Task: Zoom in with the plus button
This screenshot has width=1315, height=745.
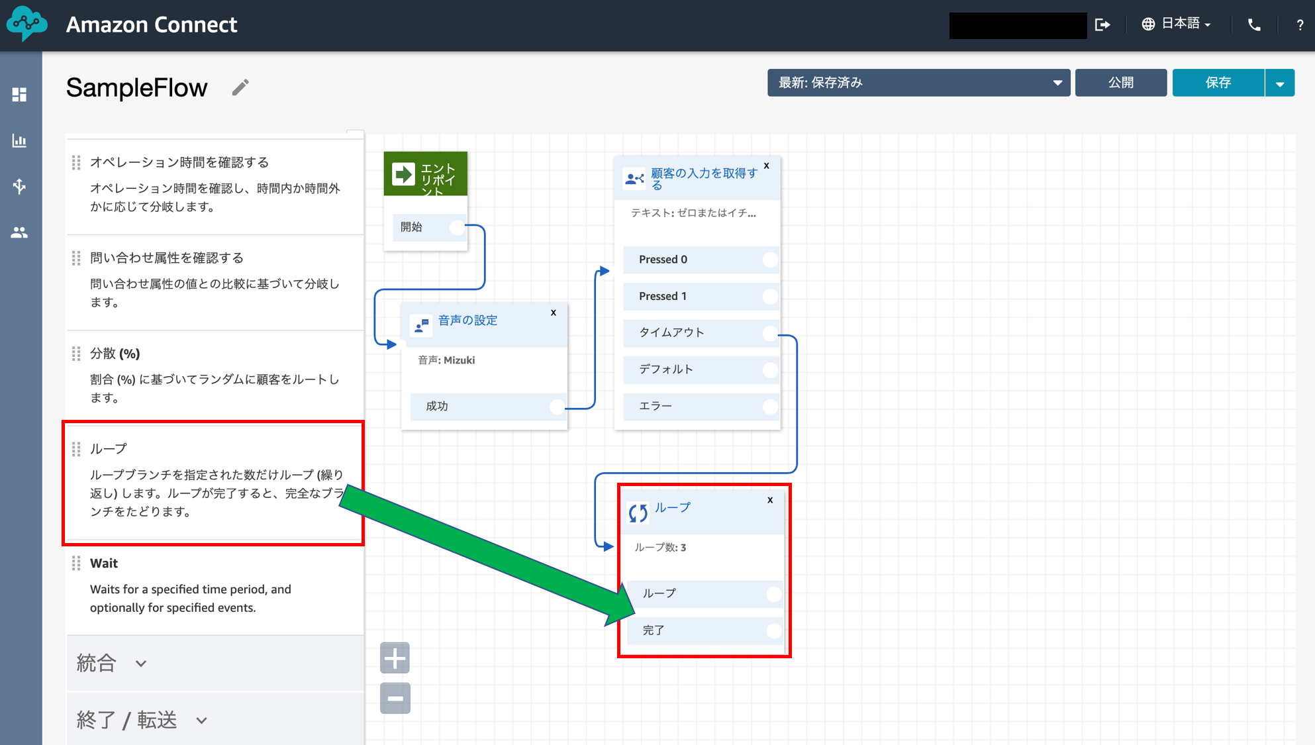Action: [x=395, y=658]
